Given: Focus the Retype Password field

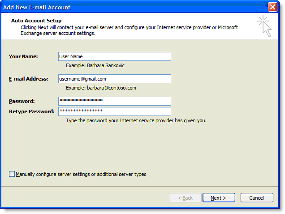Looking at the screenshot, I should pos(115,111).
